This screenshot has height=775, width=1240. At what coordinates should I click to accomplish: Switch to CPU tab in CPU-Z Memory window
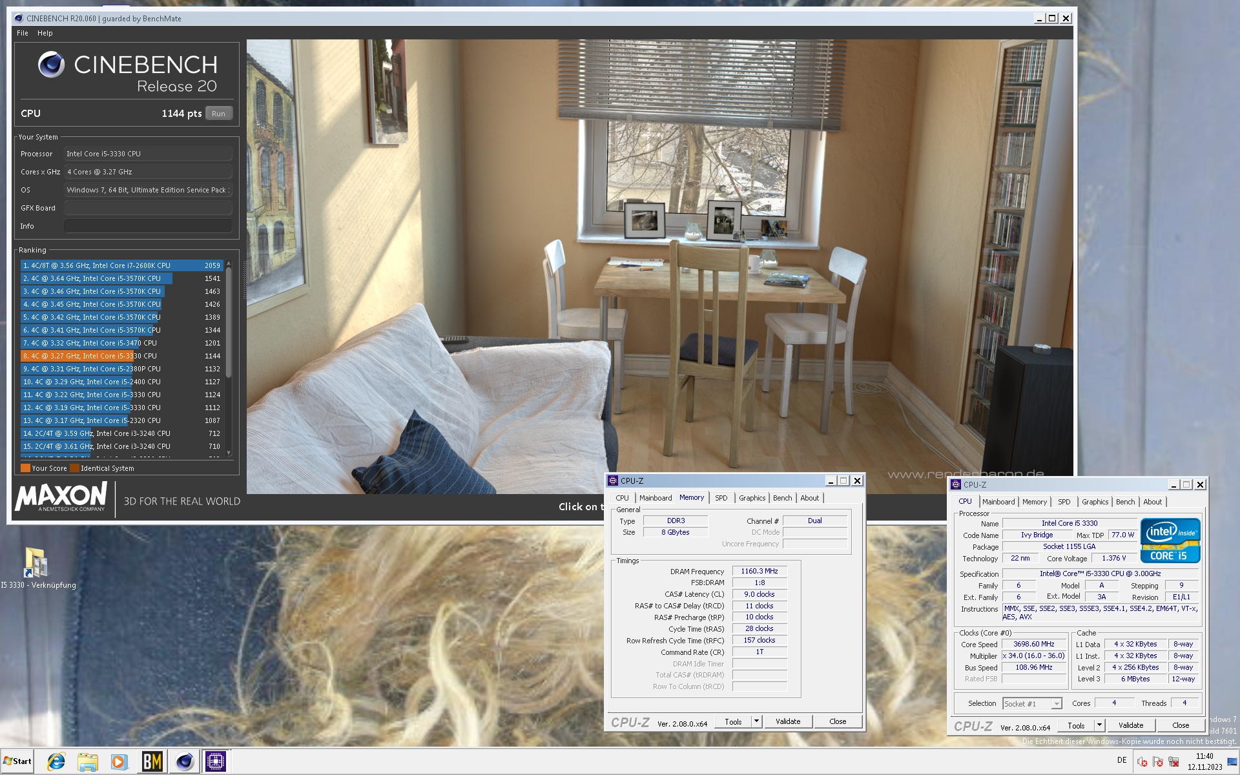(622, 498)
